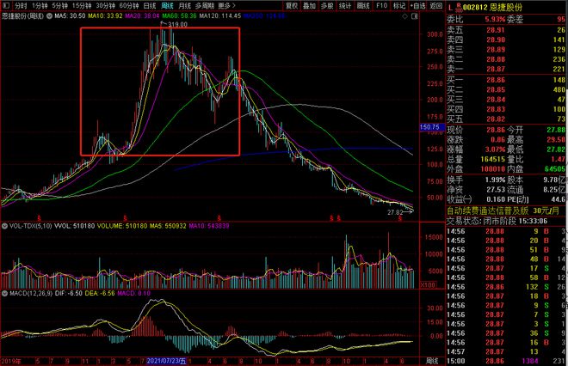Click the 周线 period label at bottom-right

pyautogui.click(x=432, y=361)
